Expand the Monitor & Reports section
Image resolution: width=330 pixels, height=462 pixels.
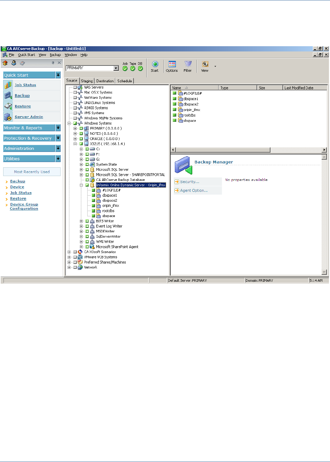(x=58, y=128)
